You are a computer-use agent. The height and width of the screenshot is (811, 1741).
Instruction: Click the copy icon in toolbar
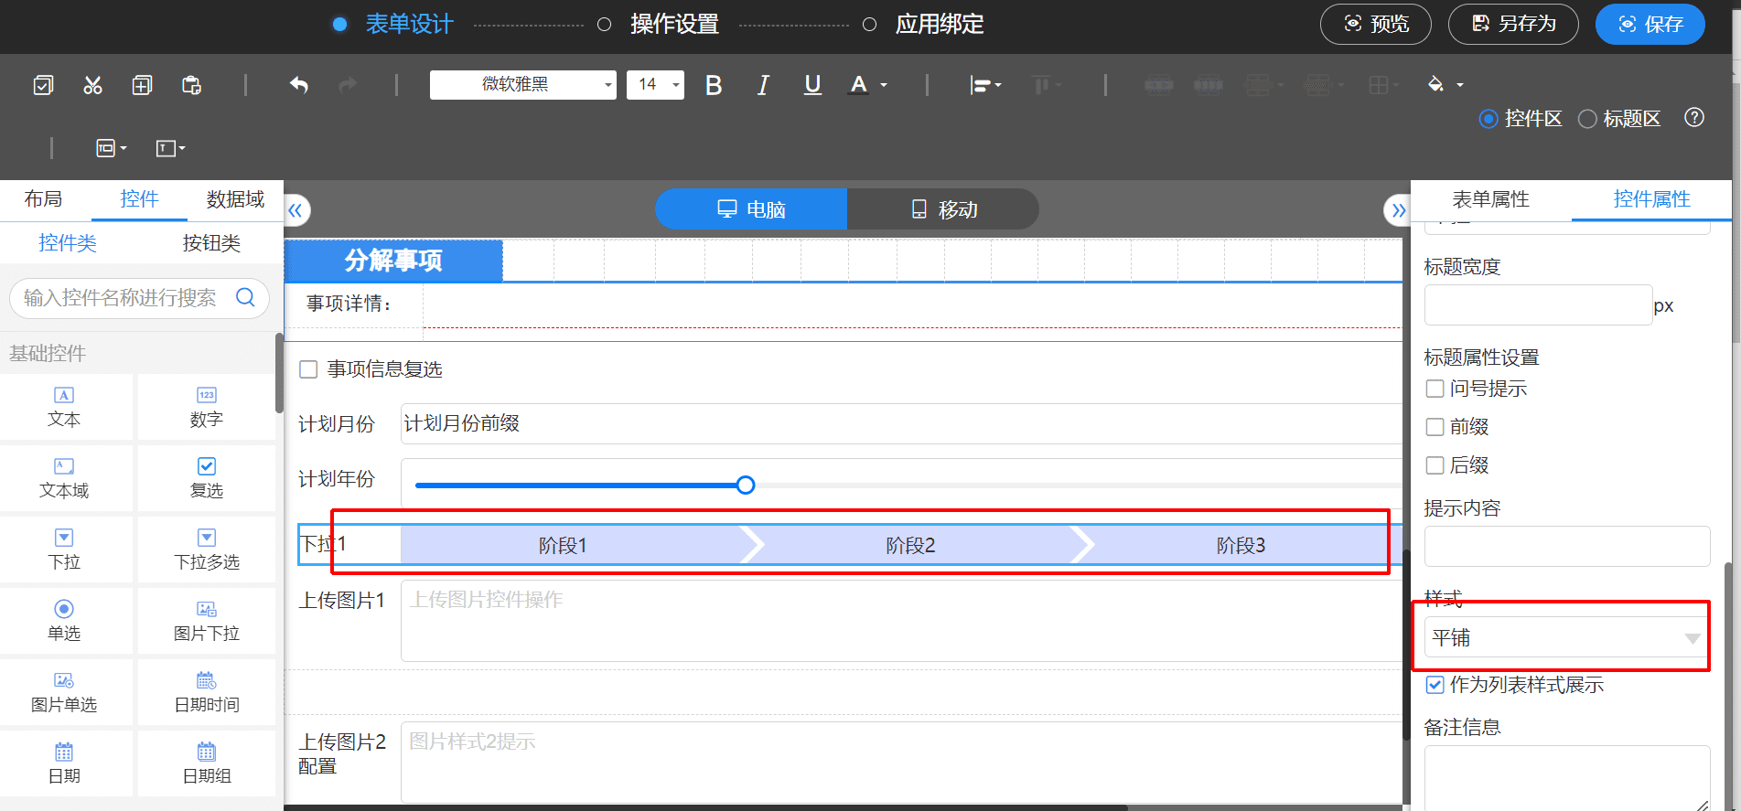pyautogui.click(x=142, y=85)
